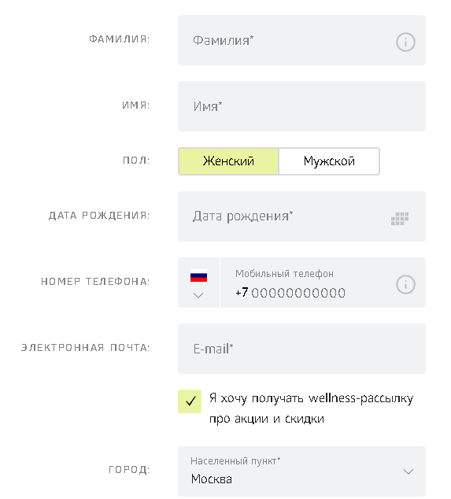The image size is (451, 499).
Task: Click the Москва city selection
Action: (x=212, y=479)
